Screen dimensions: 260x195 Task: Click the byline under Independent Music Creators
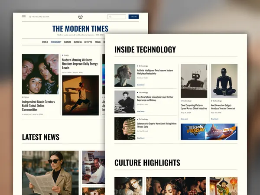[x=32, y=114]
